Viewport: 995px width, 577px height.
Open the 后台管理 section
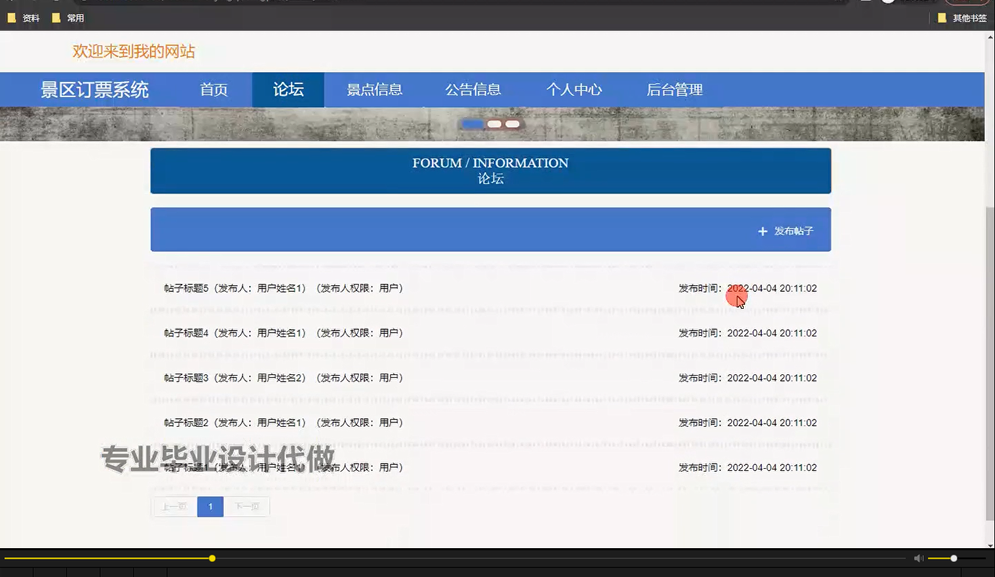[x=673, y=90]
